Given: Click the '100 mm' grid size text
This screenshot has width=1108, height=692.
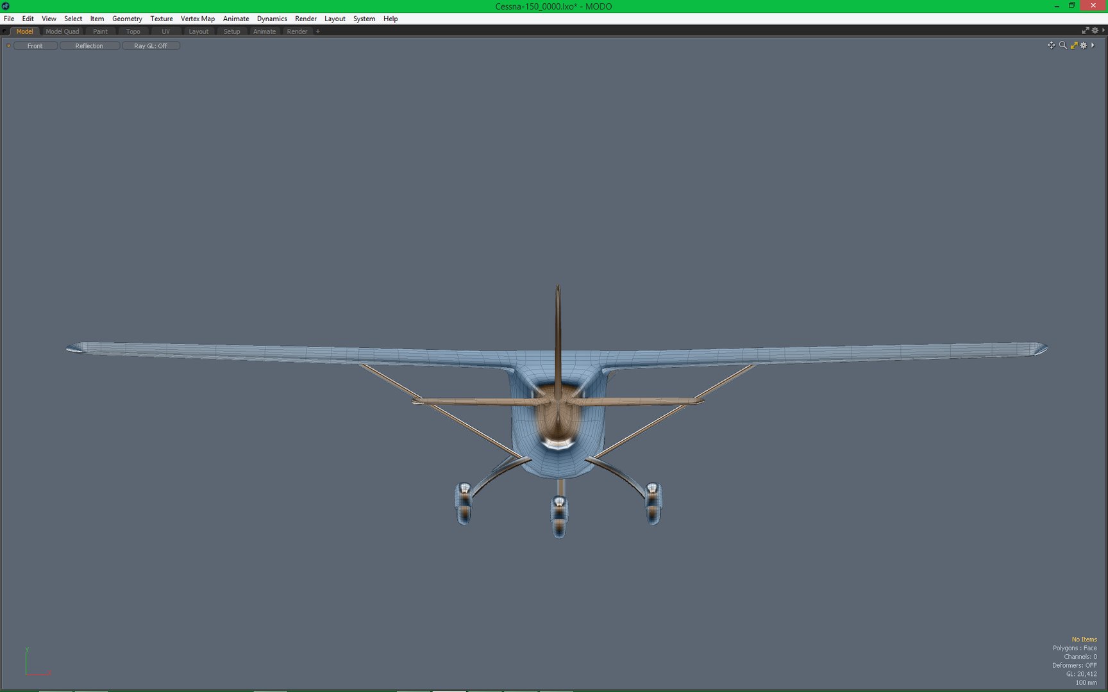Looking at the screenshot, I should (1086, 682).
